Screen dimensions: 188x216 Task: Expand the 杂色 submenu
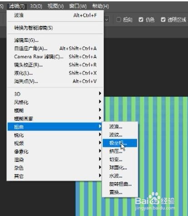coord(54,168)
